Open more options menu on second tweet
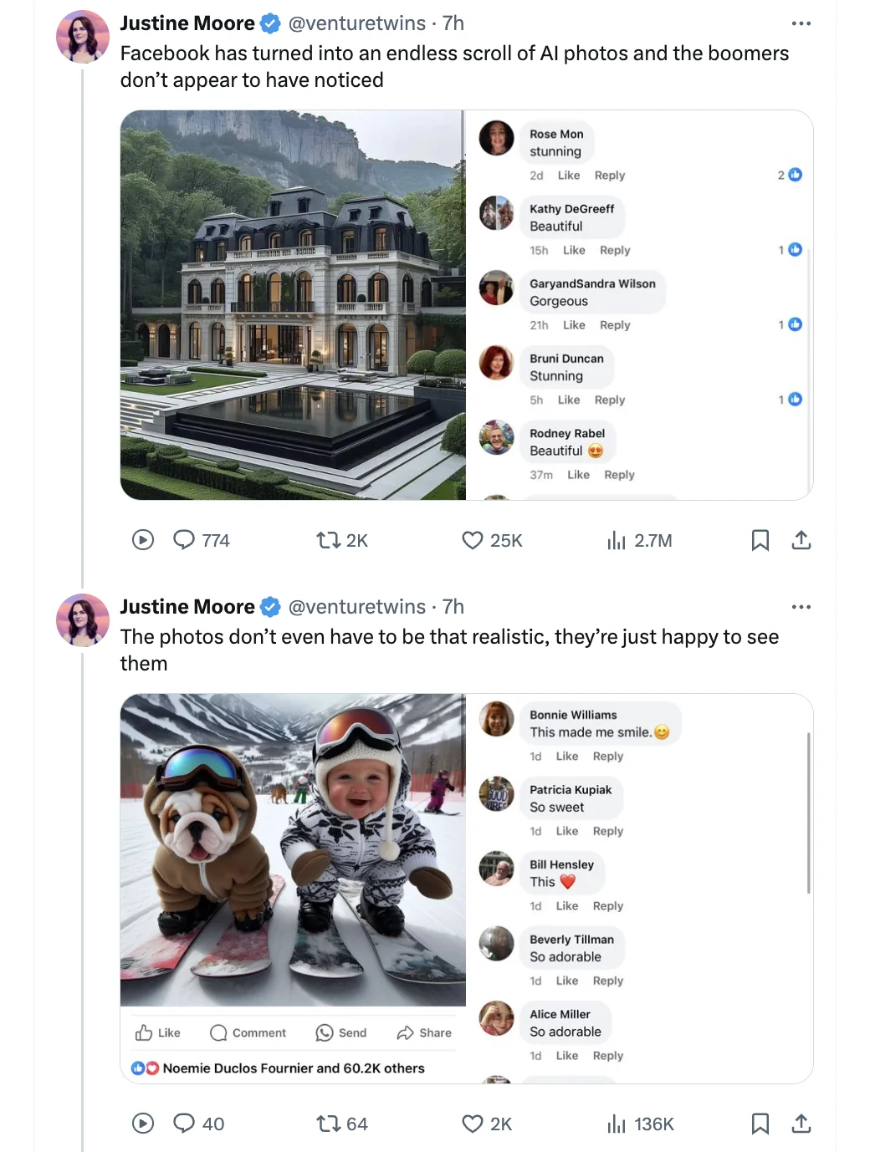Screen dimensions: 870x1152 pyautogui.click(x=801, y=607)
